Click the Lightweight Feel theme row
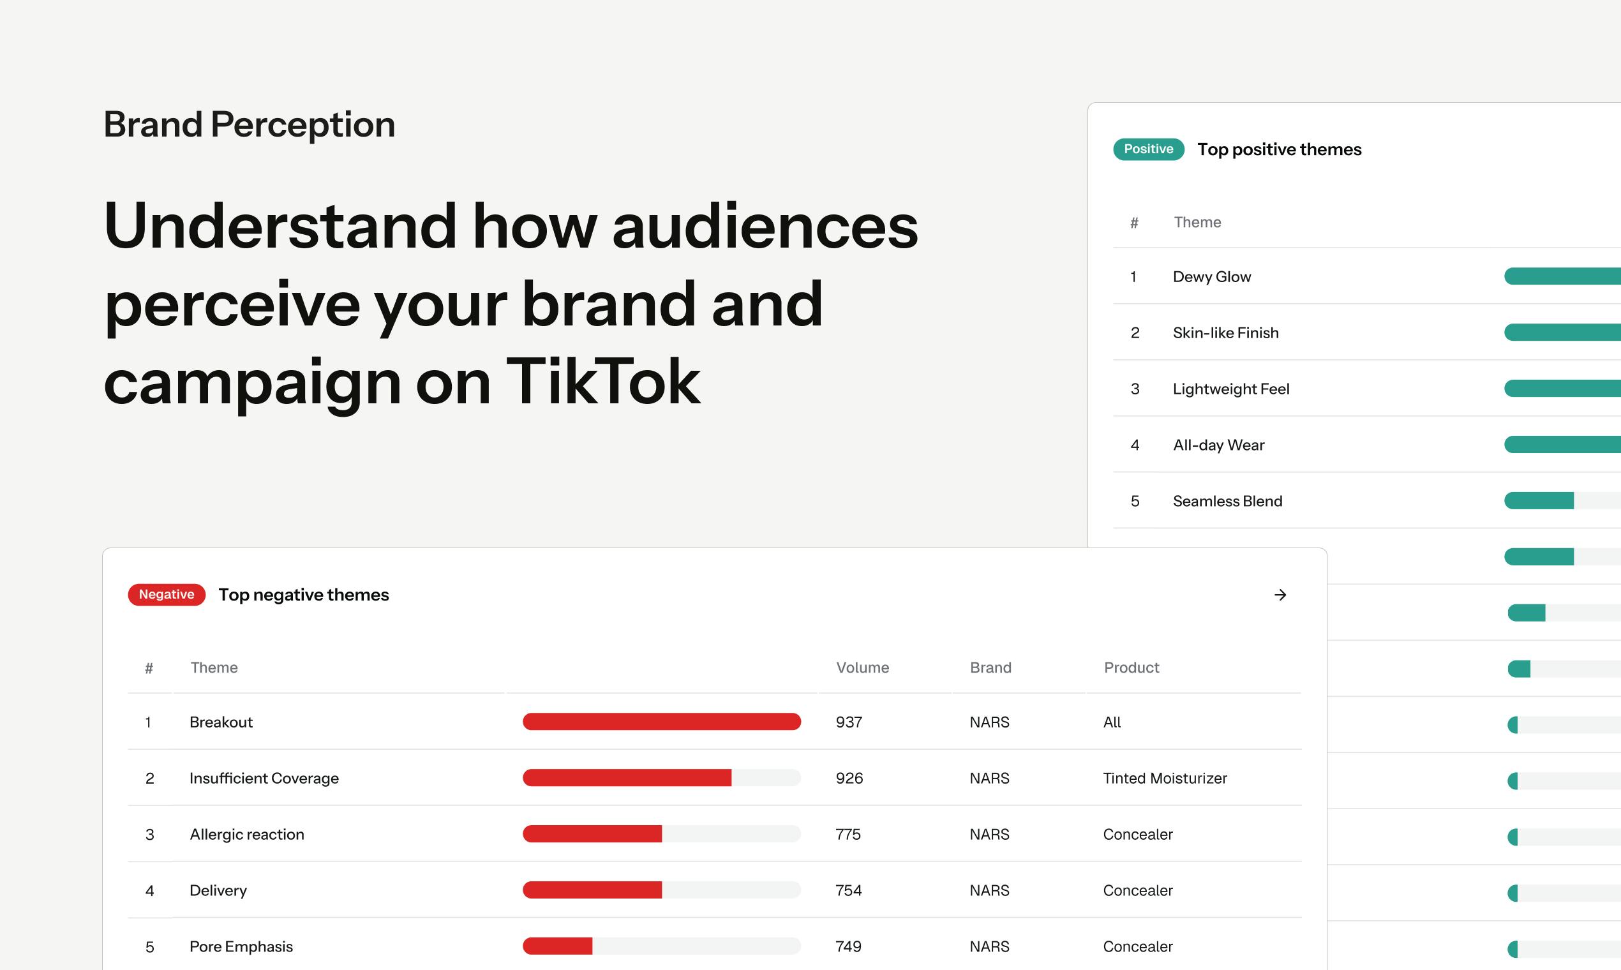 click(1367, 389)
